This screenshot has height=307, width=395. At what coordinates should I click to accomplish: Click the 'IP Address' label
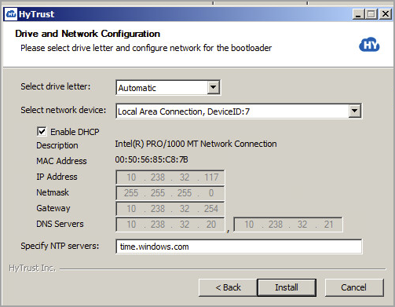(57, 177)
